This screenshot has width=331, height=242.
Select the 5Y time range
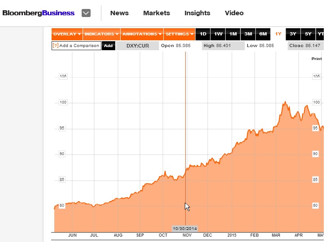pos(308,34)
